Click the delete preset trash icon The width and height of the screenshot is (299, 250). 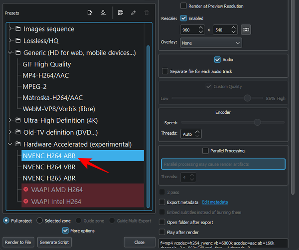(147, 13)
